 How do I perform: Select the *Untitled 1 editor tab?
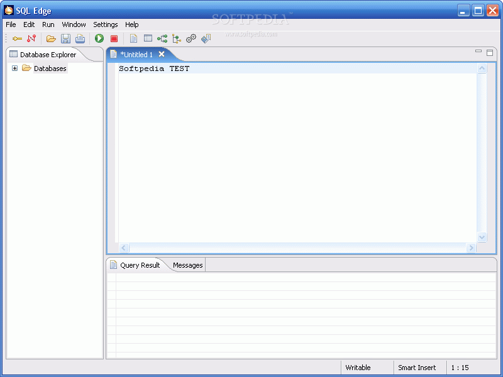(136, 55)
